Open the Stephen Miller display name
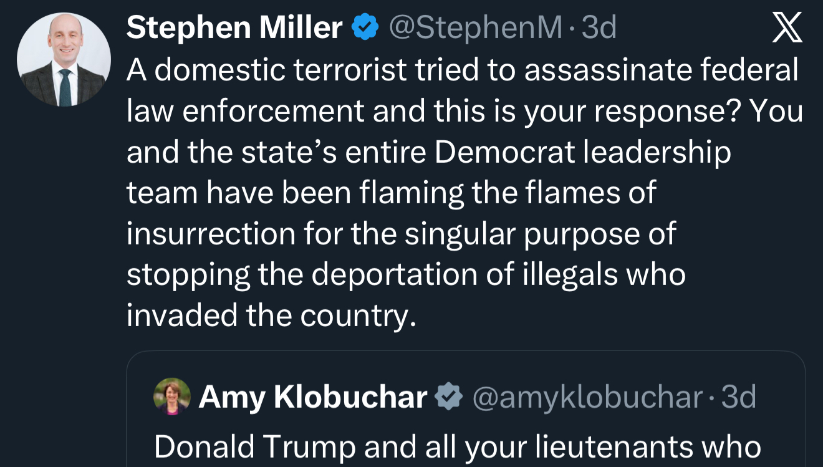 tap(234, 28)
